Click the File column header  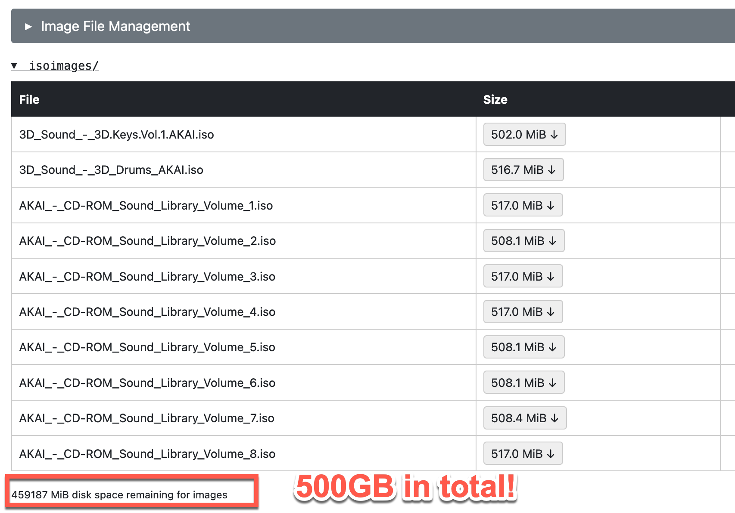(x=29, y=99)
